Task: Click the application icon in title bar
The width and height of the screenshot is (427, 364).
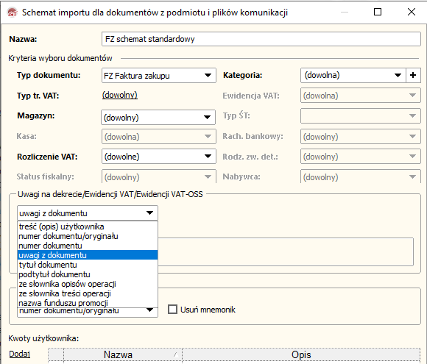Action: tap(12, 13)
